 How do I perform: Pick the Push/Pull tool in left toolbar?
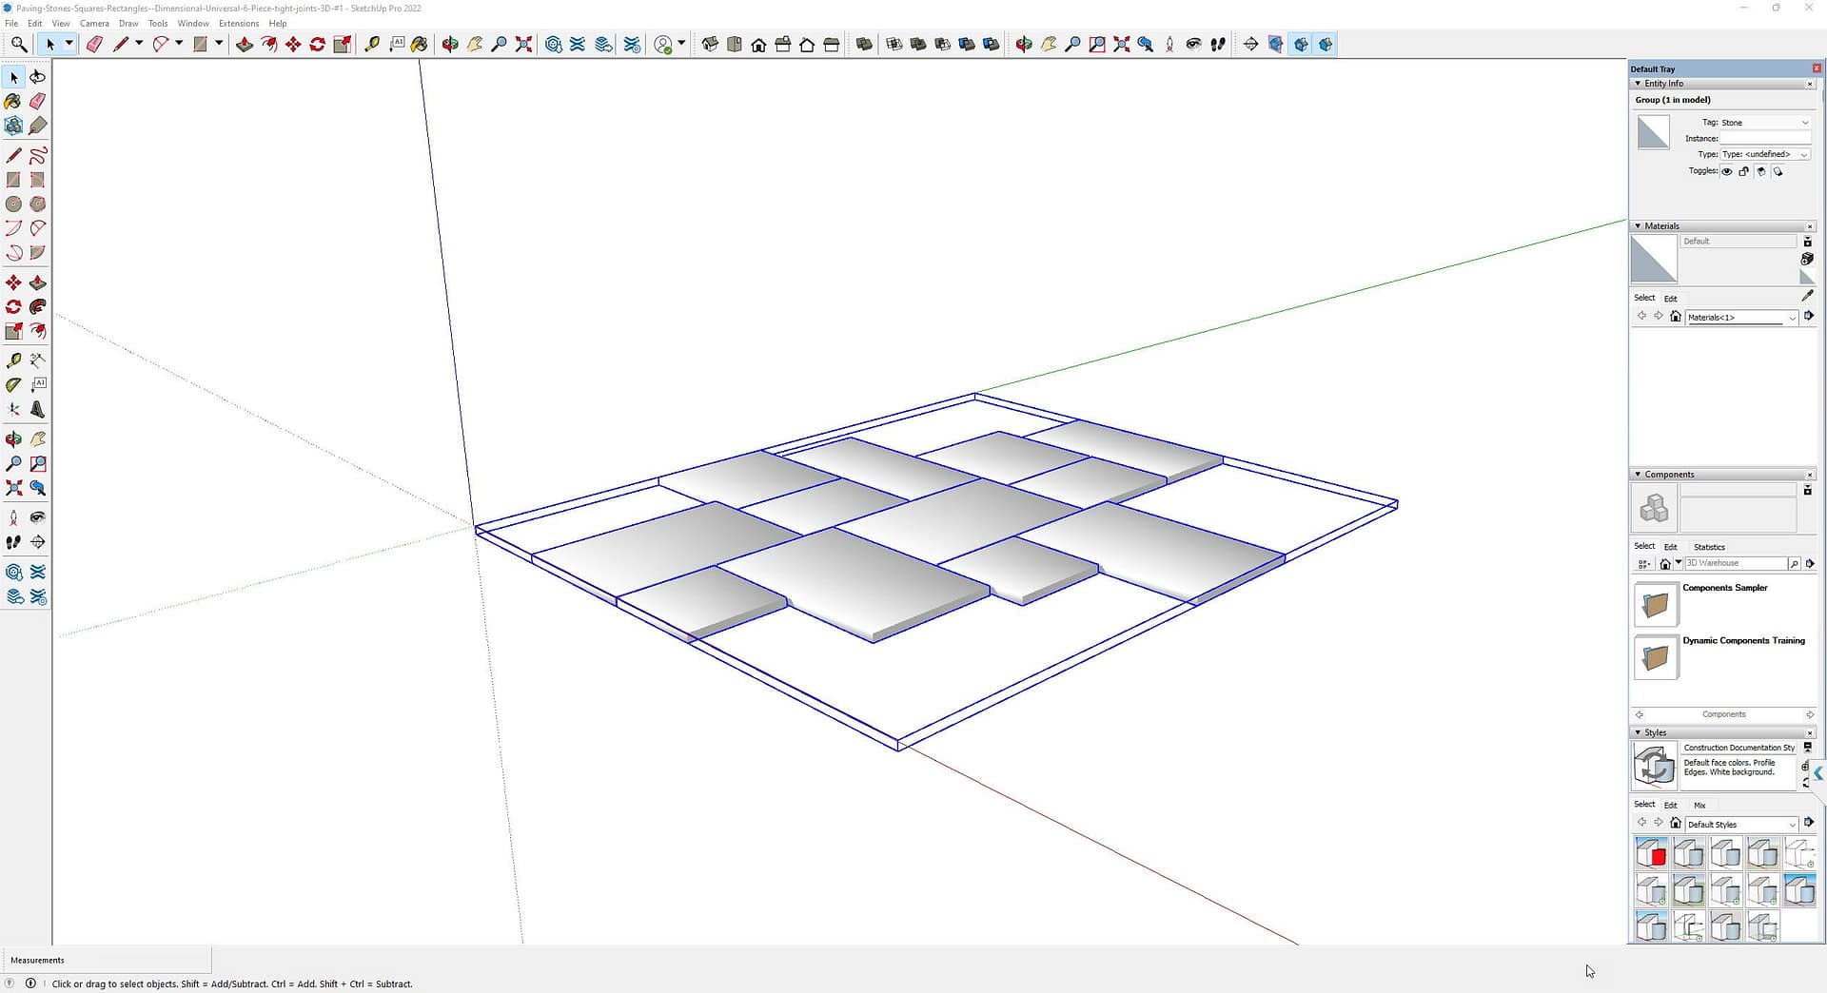point(38,283)
